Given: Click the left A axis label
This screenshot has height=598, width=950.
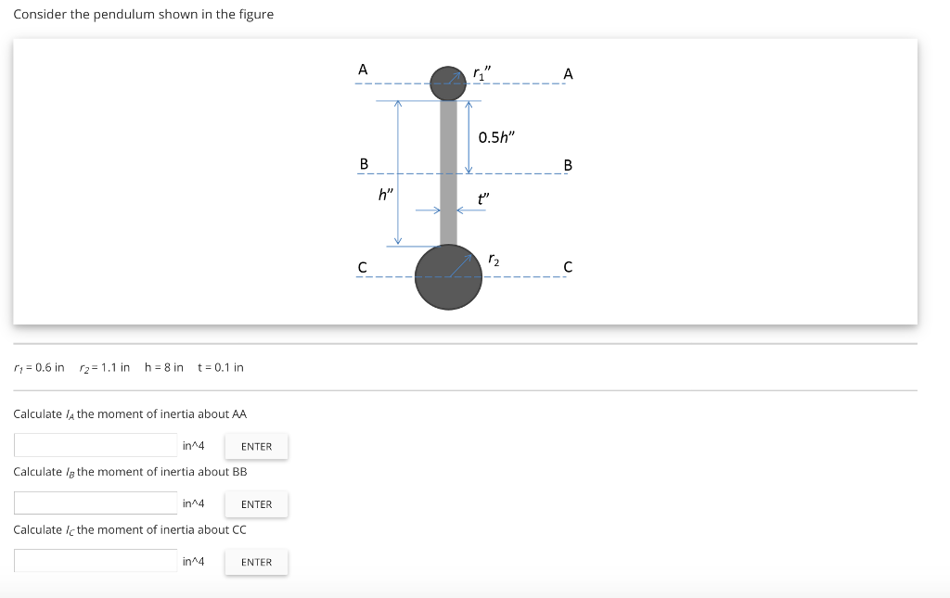Looking at the screenshot, I should point(363,68).
